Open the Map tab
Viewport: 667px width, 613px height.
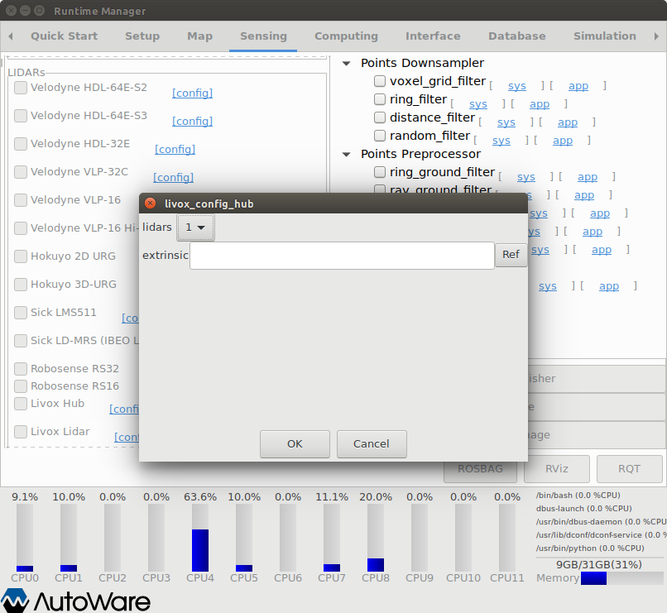200,36
